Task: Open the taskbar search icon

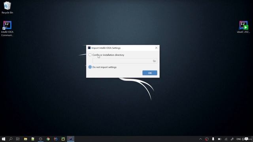Action: [11, 139]
